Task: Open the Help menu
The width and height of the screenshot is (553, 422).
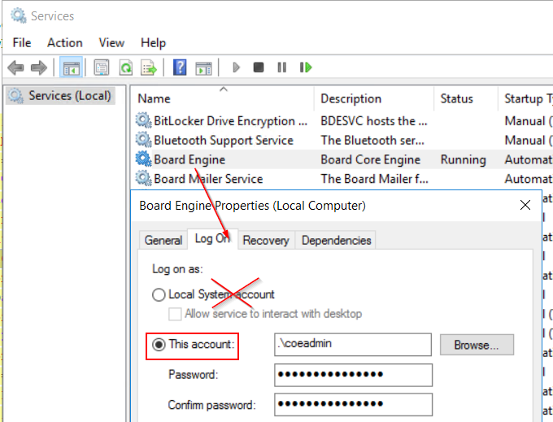Action: pos(153,42)
